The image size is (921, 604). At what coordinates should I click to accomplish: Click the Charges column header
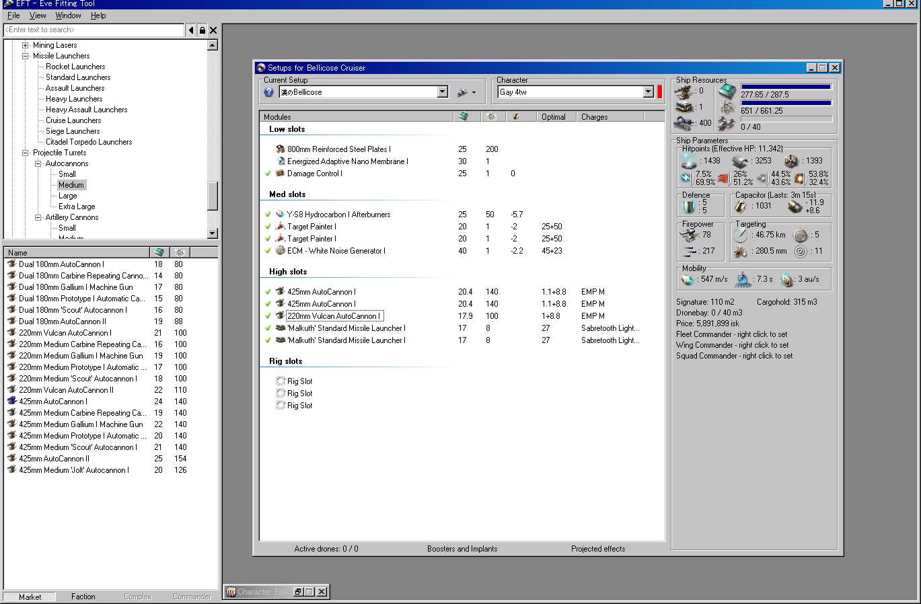click(610, 116)
